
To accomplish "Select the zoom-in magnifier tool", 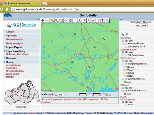I will [x=52, y=20].
